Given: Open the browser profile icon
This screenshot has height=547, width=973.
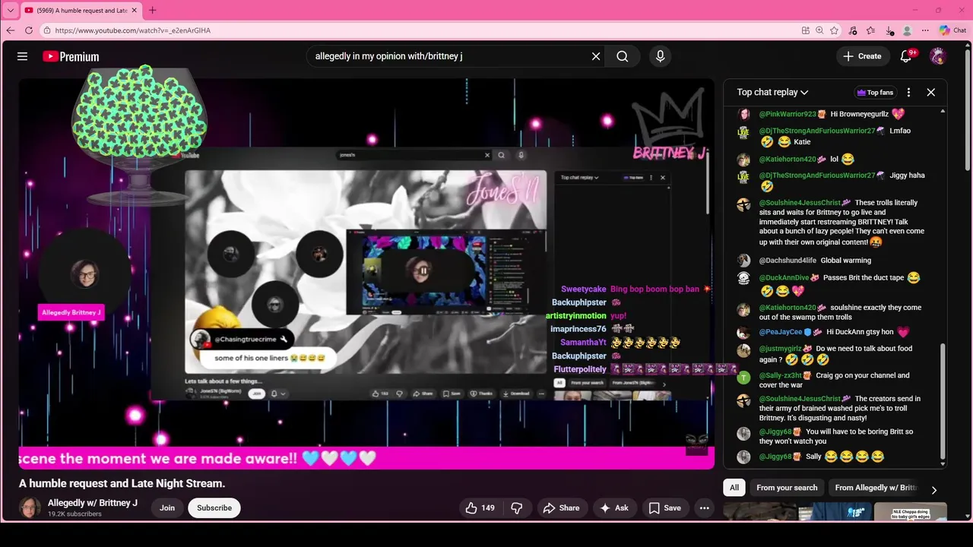Looking at the screenshot, I should [907, 30].
